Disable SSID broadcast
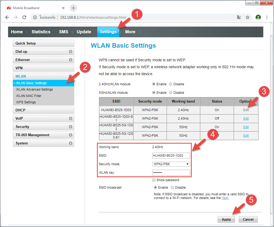274x227 pixels. coord(172,187)
